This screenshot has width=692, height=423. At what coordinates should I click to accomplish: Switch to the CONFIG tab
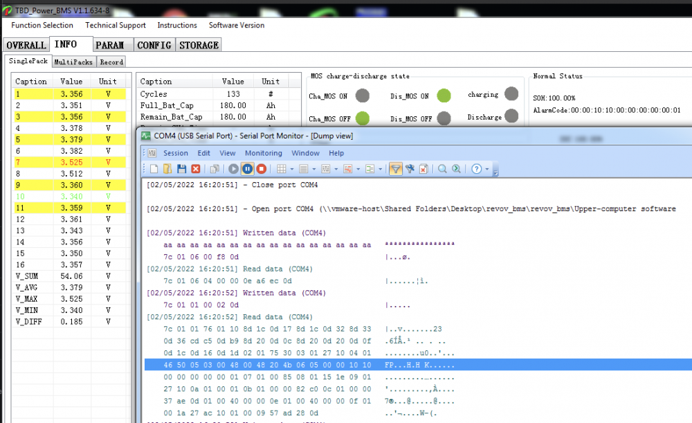pos(154,45)
